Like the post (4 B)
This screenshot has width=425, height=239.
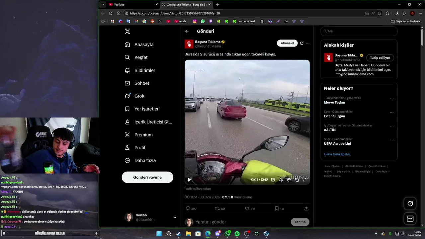[x=250, y=209]
